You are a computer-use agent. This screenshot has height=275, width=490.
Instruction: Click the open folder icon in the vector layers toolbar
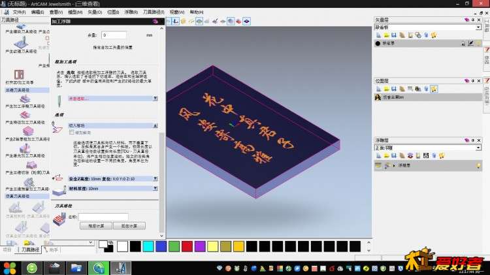(386, 35)
